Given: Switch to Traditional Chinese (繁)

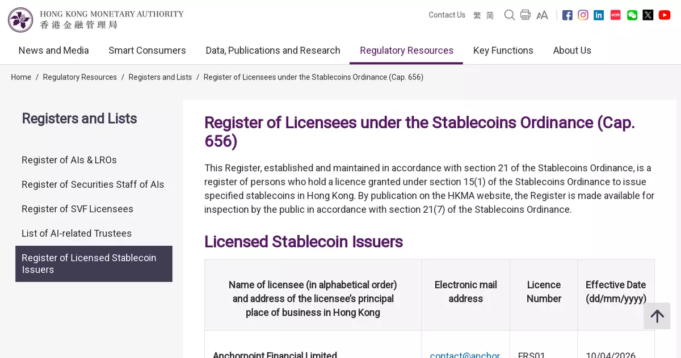Looking at the screenshot, I should coord(477,15).
